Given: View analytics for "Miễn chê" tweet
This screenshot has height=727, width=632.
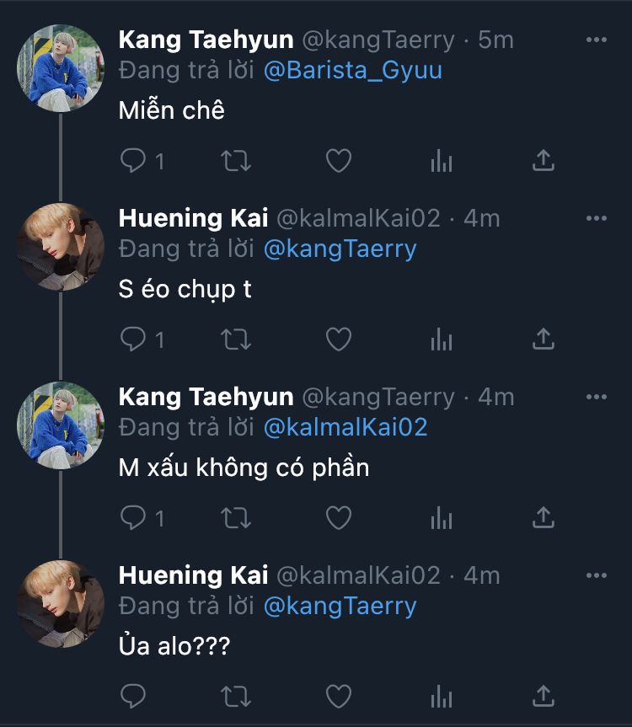Looking at the screenshot, I should tap(442, 161).
